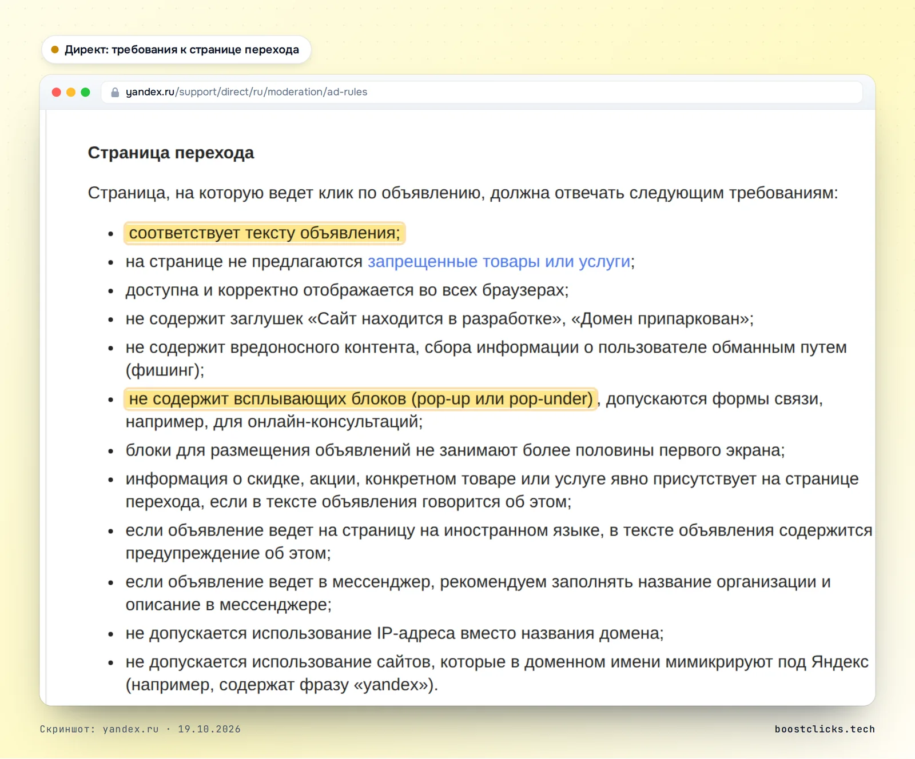Click the line 'если объявление ведет в мессенджер'
Screen dimensions: 915x759
pos(478,593)
